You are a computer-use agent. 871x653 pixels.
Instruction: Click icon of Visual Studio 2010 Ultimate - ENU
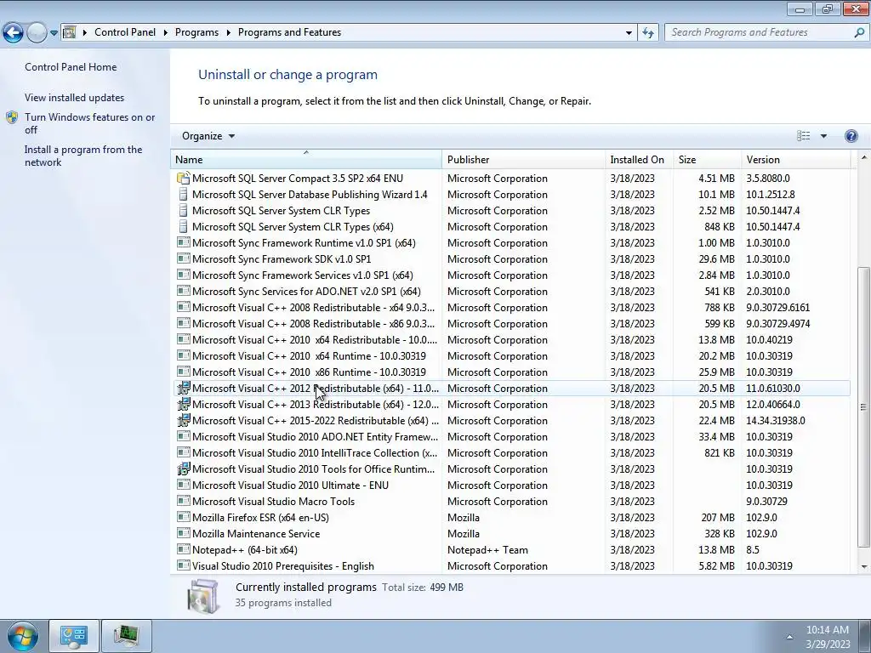(x=184, y=485)
